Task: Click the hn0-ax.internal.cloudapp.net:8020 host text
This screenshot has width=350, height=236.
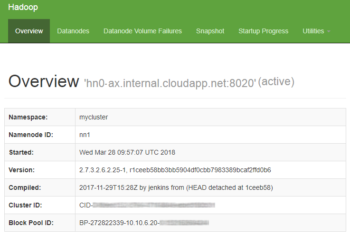Action: tap(170, 83)
